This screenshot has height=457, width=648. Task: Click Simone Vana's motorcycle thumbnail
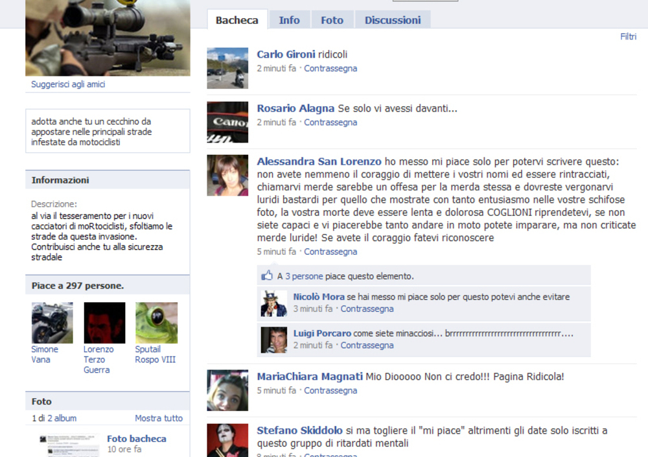click(x=52, y=323)
